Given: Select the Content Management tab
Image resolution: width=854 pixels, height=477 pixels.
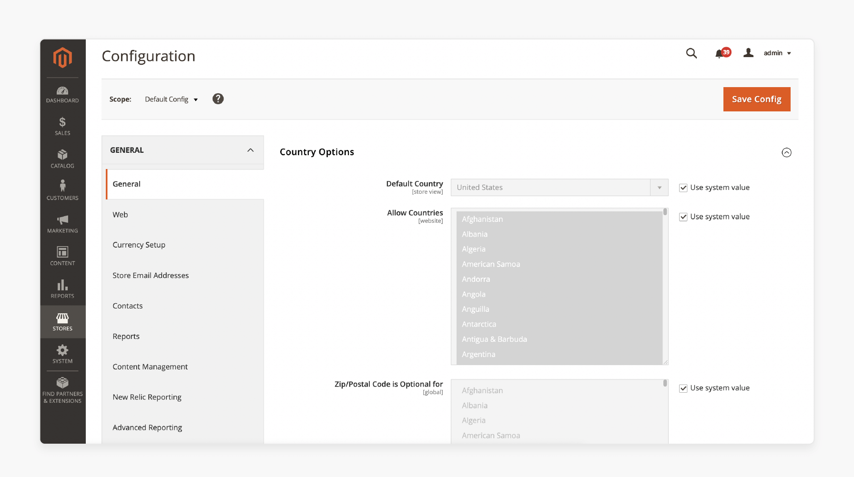Looking at the screenshot, I should [185, 367].
